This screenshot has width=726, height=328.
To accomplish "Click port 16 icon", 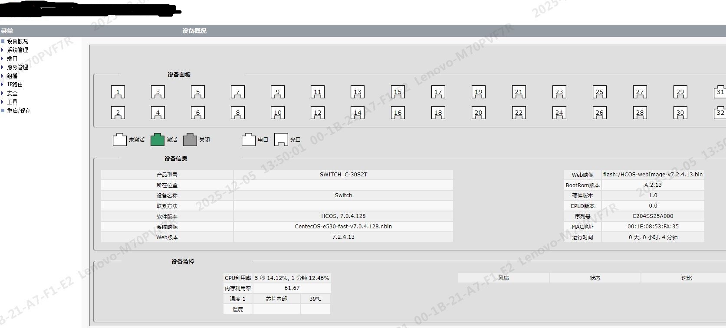I will point(398,113).
